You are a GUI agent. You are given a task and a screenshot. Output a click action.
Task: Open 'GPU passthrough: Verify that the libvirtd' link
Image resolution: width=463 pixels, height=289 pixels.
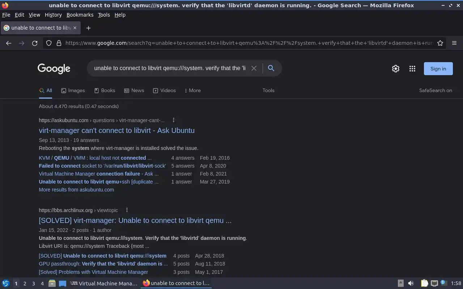103,264
